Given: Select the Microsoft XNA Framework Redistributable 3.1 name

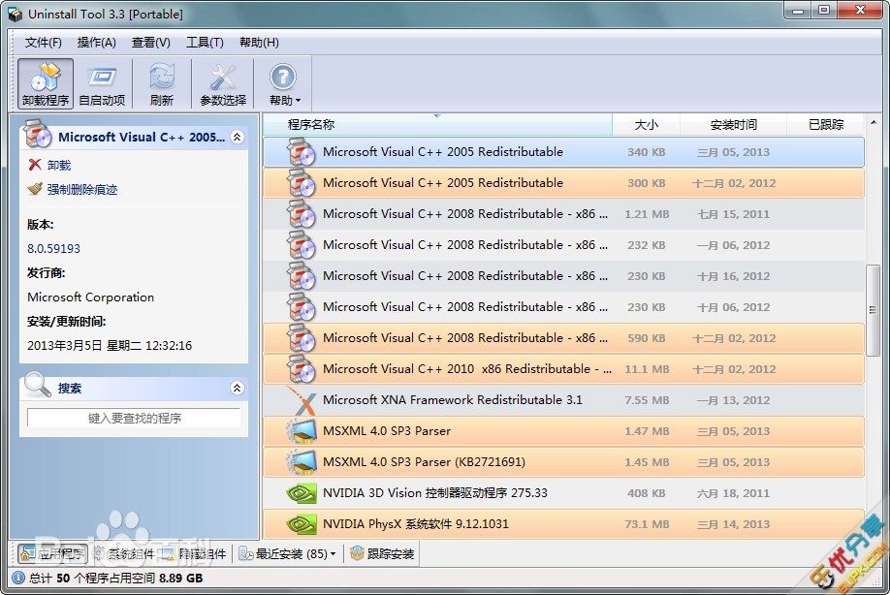Looking at the screenshot, I should point(453,400).
